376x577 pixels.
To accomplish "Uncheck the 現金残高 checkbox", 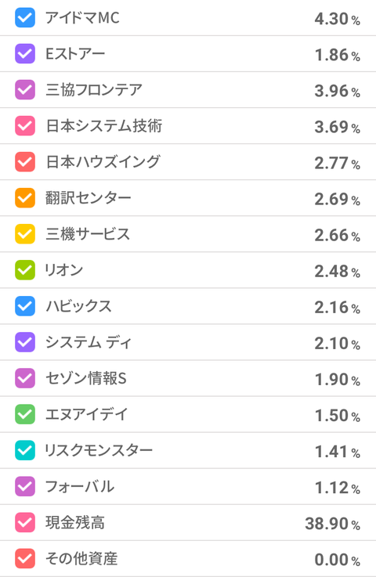I will [24, 522].
